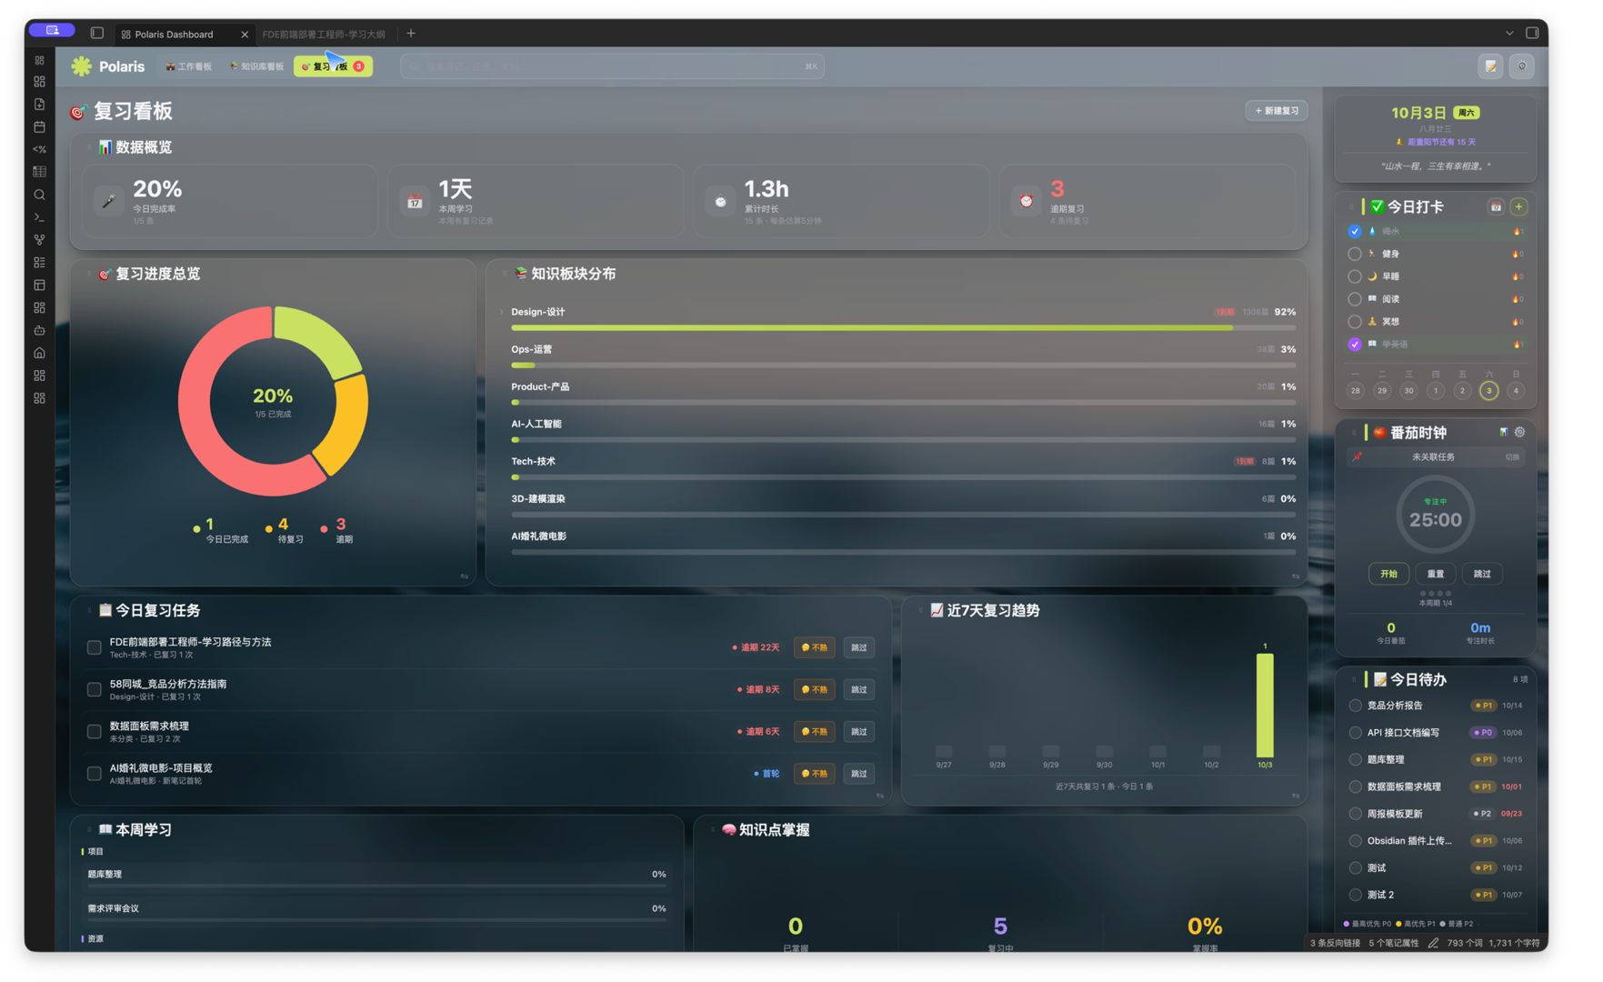Screen dimensions: 1603x982
Task: Click the Ops-运营 progress bar
Action: pyautogui.click(x=903, y=366)
